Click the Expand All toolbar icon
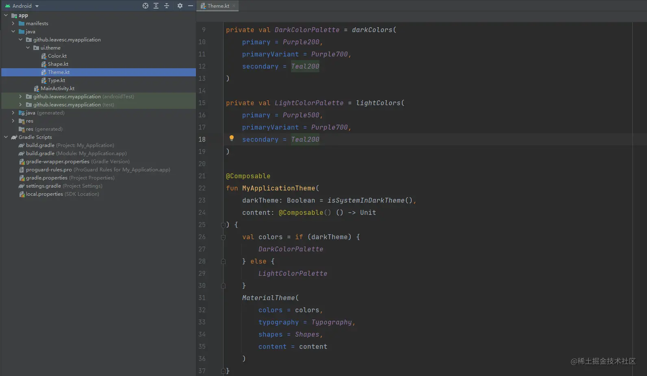647x376 pixels. pos(156,6)
